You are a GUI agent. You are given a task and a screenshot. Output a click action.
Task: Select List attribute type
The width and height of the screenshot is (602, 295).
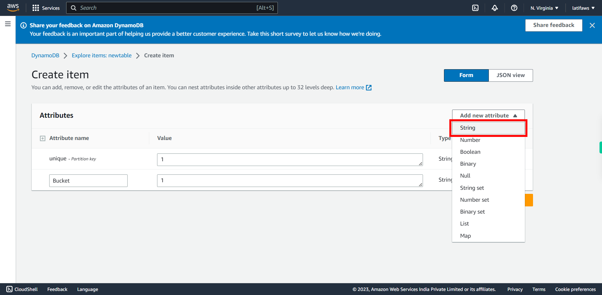tap(488, 224)
